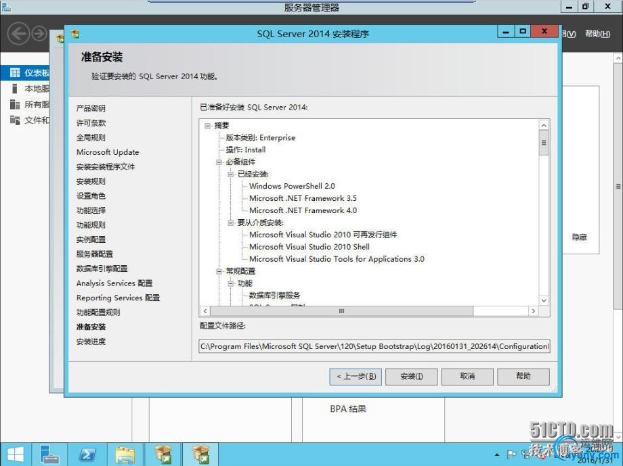The height and width of the screenshot is (466, 623).
Task: Click the Action Center flag tray icon
Action: coord(511,455)
